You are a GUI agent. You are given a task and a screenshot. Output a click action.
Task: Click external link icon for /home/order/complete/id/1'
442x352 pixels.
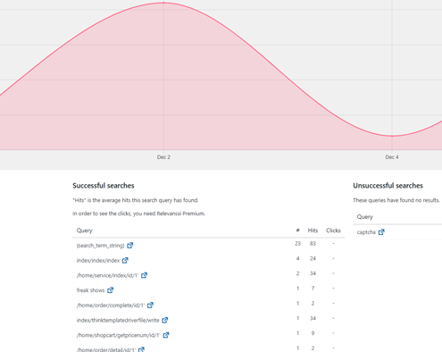tap(150, 305)
